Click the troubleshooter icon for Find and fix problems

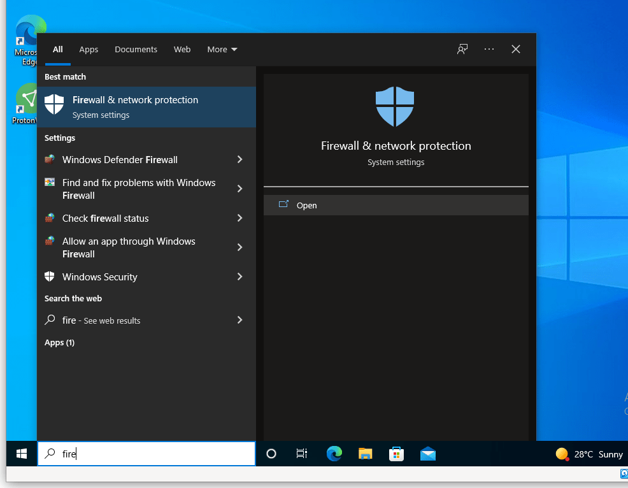(50, 182)
